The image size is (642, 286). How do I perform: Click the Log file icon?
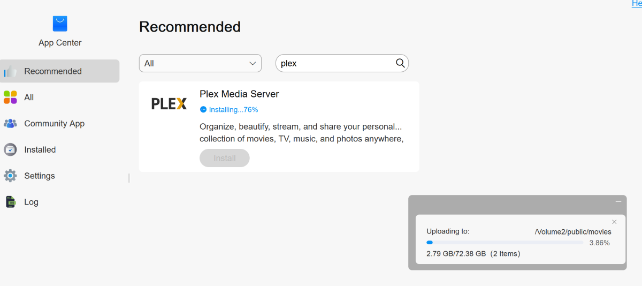10,202
